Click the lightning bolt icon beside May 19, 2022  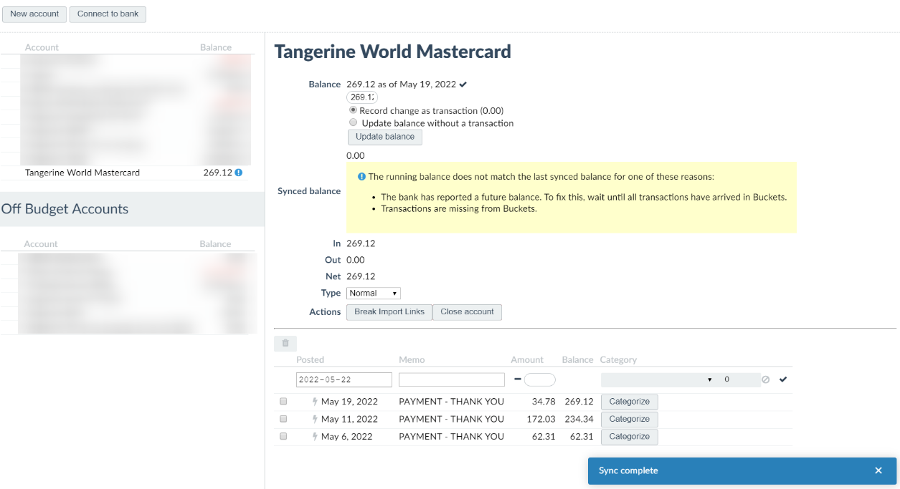(315, 402)
